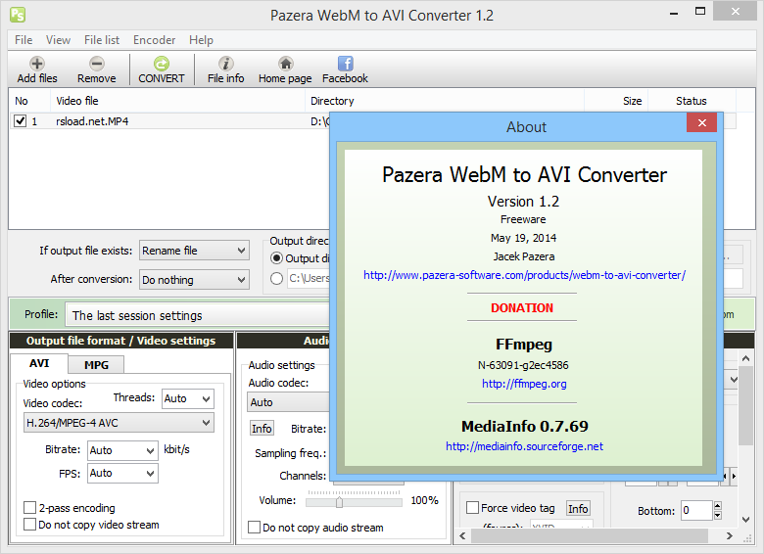Image resolution: width=764 pixels, height=554 pixels.
Task: Click the horizontal scrollbar right arrow
Action: point(730,536)
